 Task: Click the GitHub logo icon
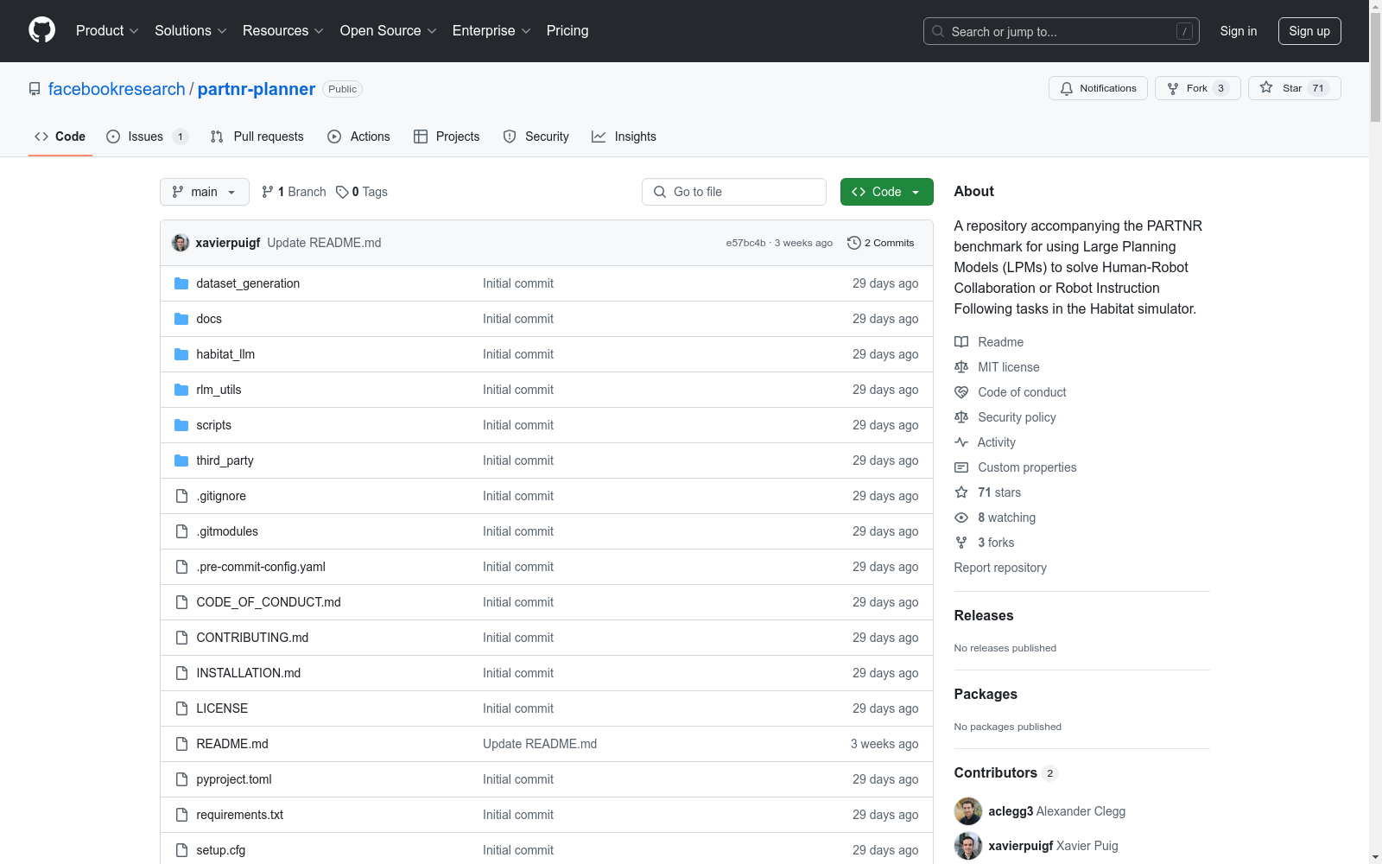point(41,30)
